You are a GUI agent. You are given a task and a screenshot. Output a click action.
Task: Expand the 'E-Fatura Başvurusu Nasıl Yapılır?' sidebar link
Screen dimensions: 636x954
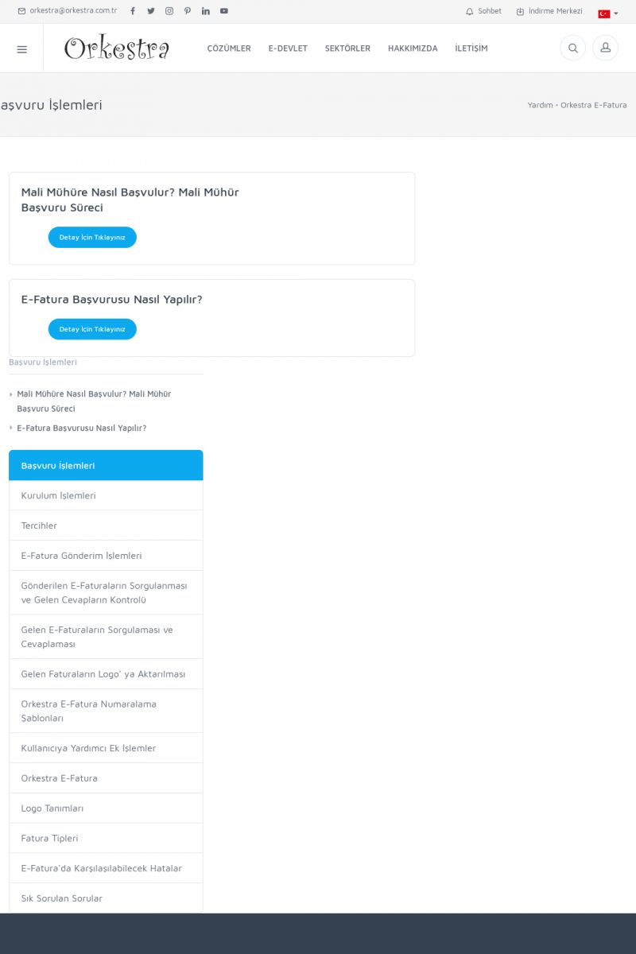click(81, 428)
